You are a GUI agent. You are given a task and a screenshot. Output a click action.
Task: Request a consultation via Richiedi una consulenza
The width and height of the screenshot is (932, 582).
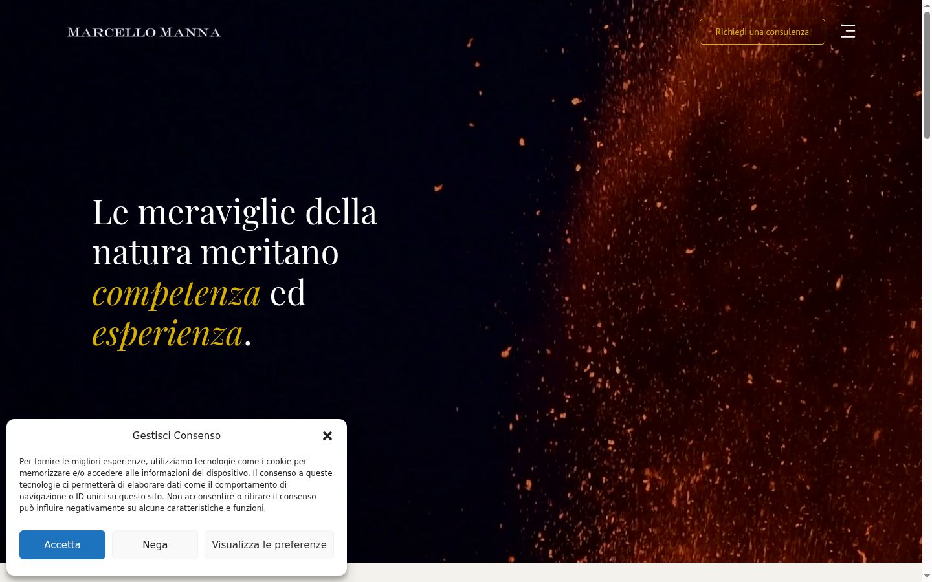point(762,32)
